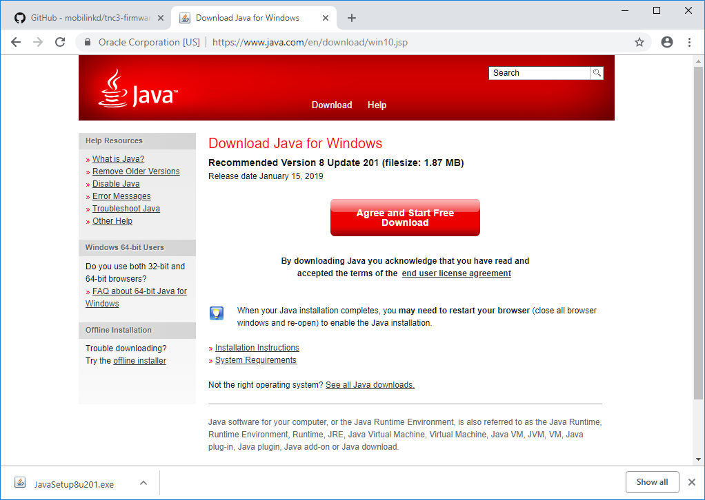Image resolution: width=705 pixels, height=500 pixels.
Task: Open JavaSetup8u201.exe from the downloads bar
Action: point(74,484)
